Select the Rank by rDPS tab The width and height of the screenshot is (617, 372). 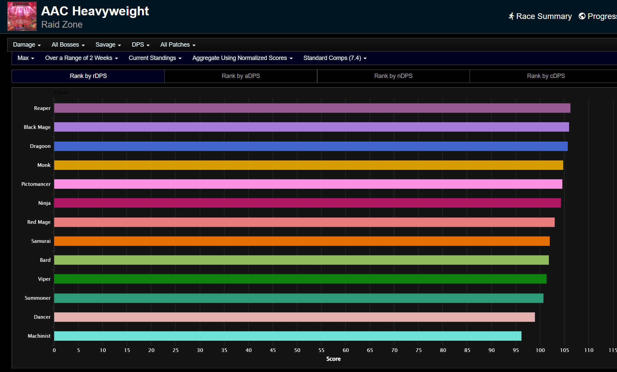(88, 76)
